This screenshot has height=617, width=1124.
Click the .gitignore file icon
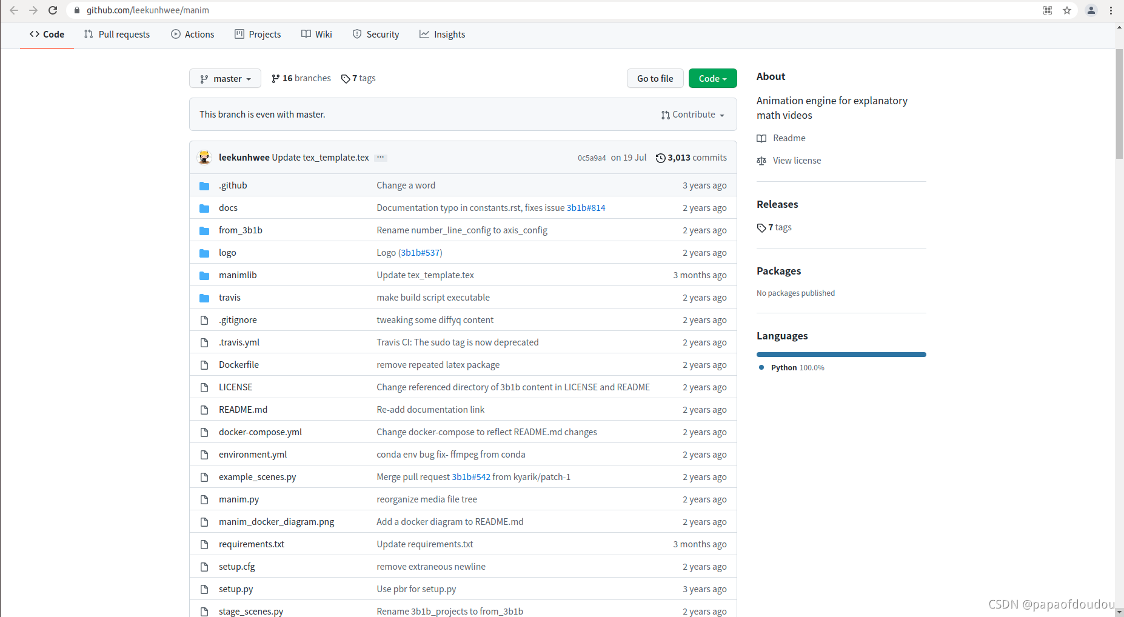204,320
